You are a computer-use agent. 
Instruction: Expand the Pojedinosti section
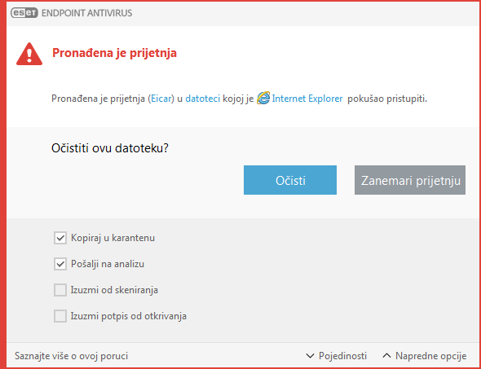[x=337, y=356]
